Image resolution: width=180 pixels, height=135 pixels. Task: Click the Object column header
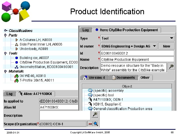(127, 86)
